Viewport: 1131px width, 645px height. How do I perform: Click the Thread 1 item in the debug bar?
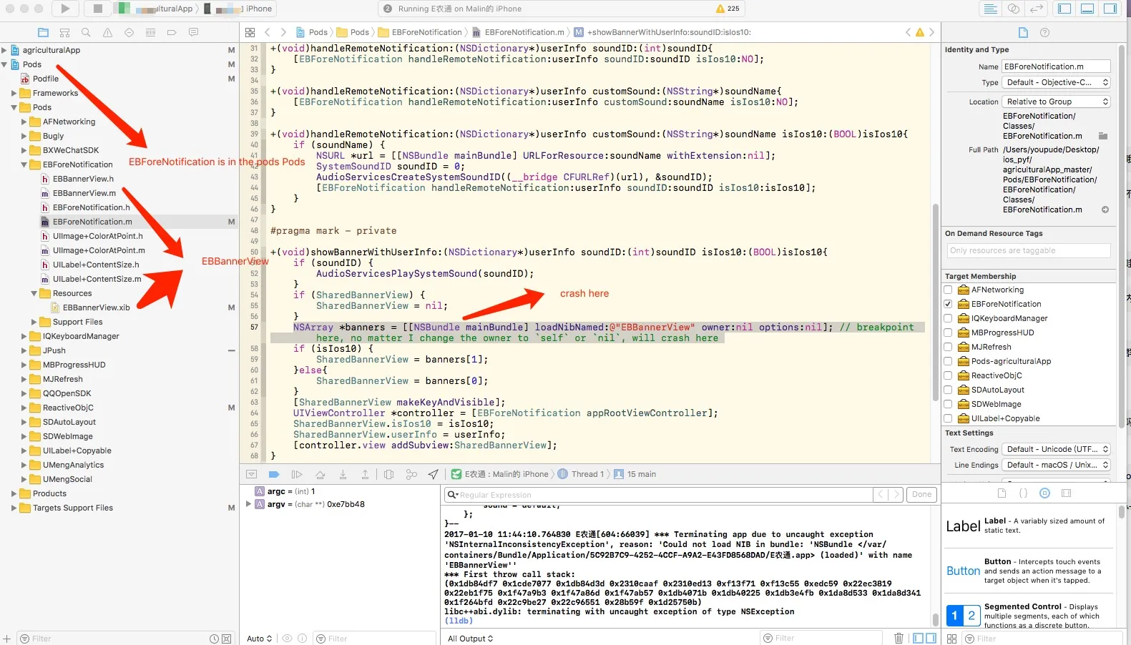coord(581,474)
